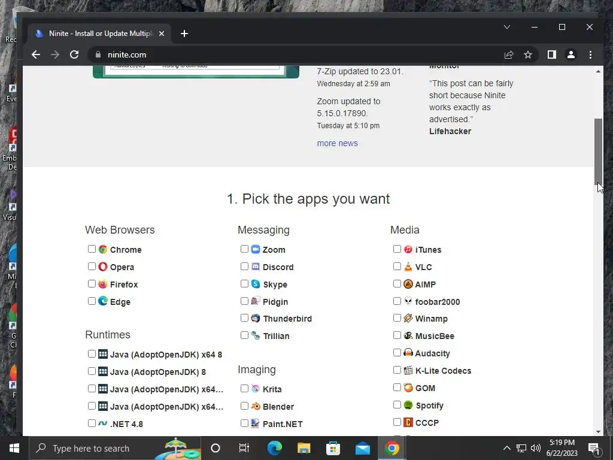Screen dimensions: 613x460
Task: Enable the VLC checkbox
Action: click(397, 267)
